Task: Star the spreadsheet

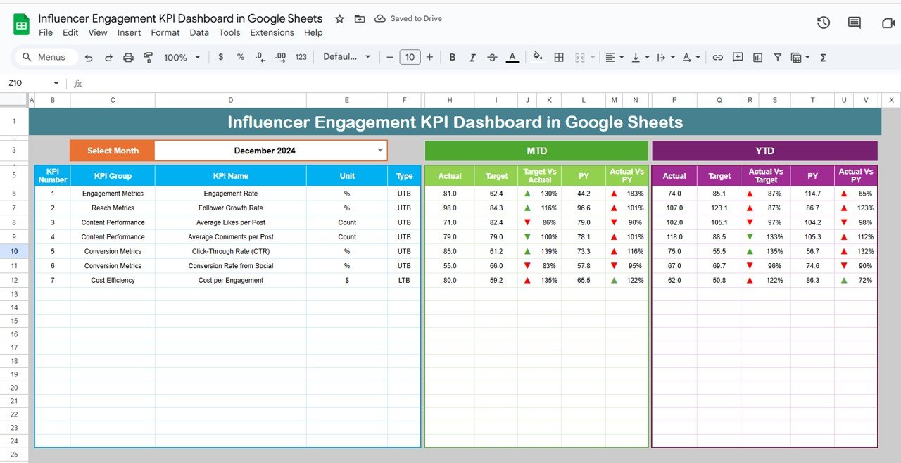Action: pyautogui.click(x=339, y=19)
